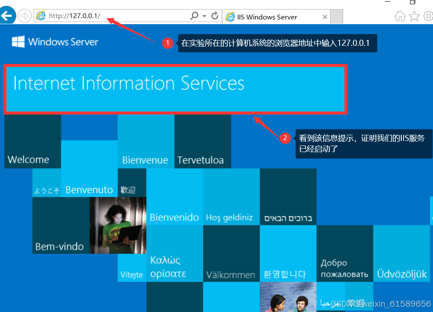Viewport: 433px width, 312px height.
Task: Click the Home icon in toolbar
Action: 400,16
